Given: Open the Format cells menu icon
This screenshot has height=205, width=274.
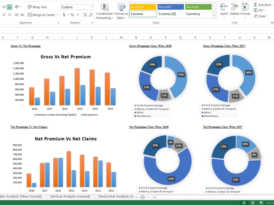Looking at the screenshot, I should (245, 7).
